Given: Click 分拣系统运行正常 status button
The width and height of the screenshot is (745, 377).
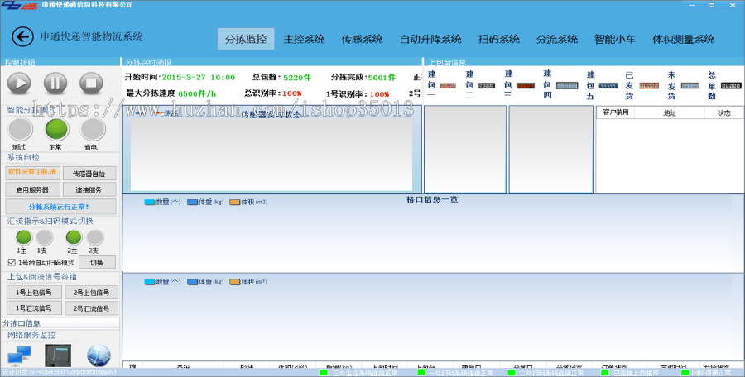Looking at the screenshot, I should [x=60, y=207].
